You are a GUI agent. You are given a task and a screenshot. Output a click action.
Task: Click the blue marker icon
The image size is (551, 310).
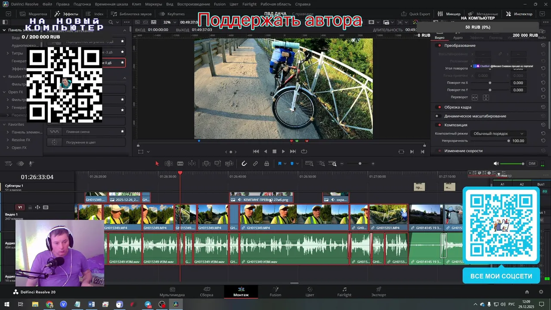point(292,164)
